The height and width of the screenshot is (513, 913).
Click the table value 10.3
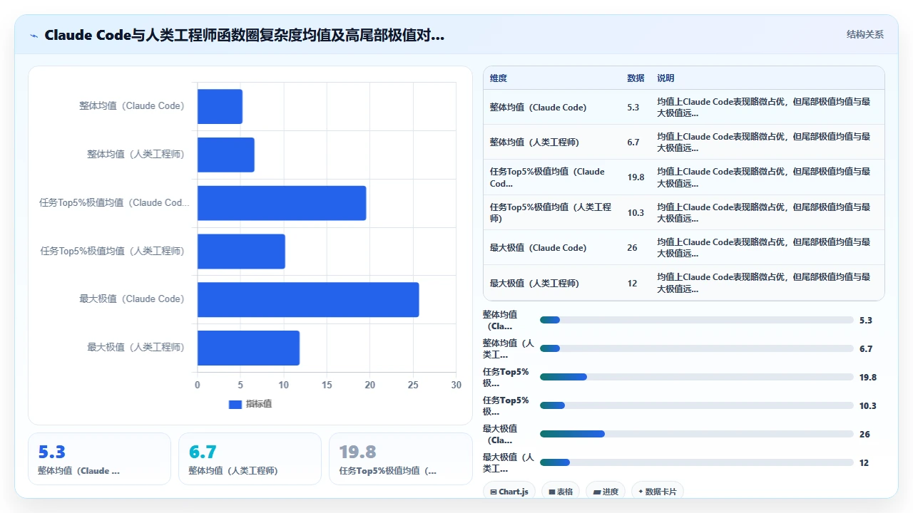[636, 212]
